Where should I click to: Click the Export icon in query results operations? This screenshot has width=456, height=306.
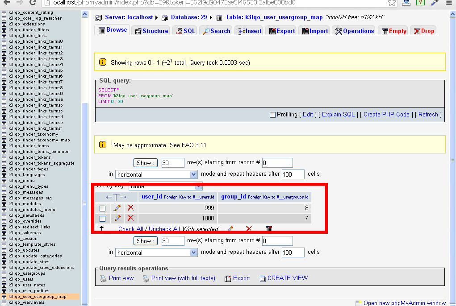(x=228, y=278)
